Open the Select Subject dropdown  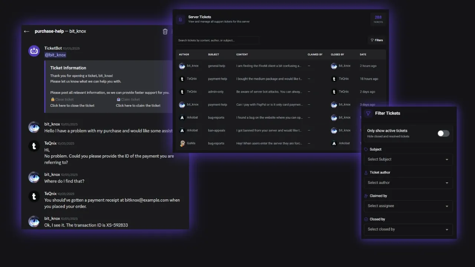pyautogui.click(x=408, y=159)
